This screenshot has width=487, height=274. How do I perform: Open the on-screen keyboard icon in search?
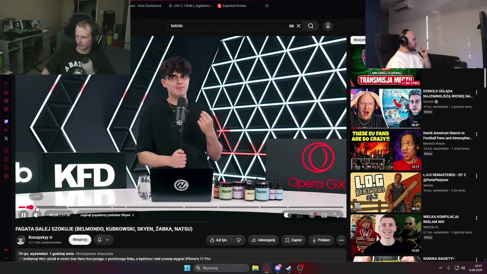point(291,26)
